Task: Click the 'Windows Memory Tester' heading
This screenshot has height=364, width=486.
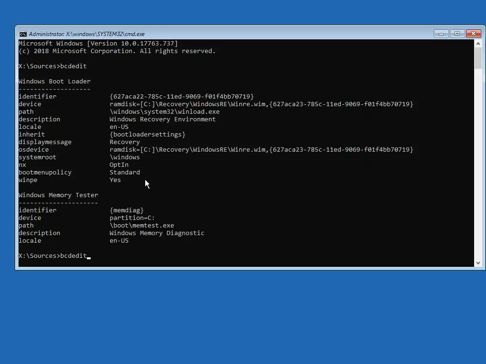Action: pyautogui.click(x=58, y=195)
